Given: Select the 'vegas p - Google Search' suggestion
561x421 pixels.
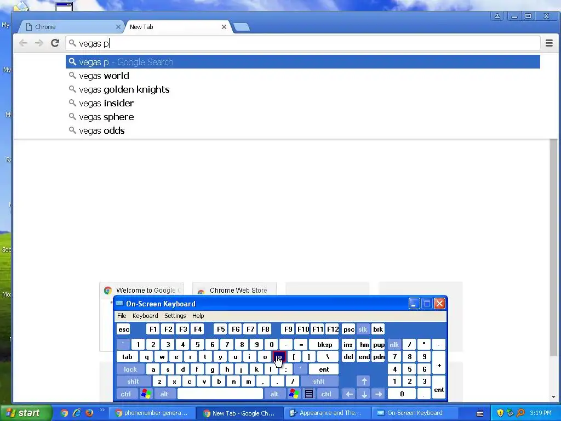Looking at the screenshot, I should pos(302,62).
